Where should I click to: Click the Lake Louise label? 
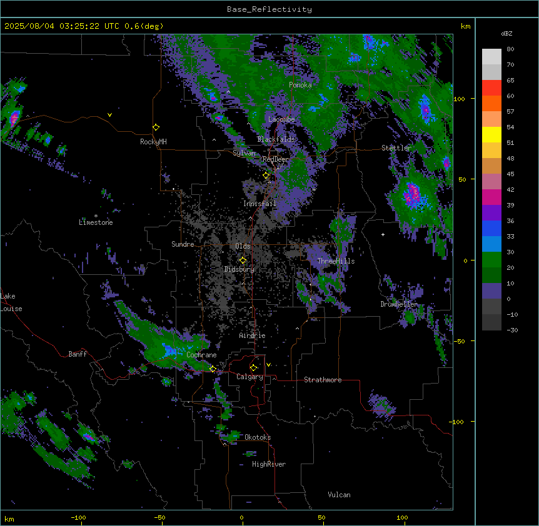11,302
